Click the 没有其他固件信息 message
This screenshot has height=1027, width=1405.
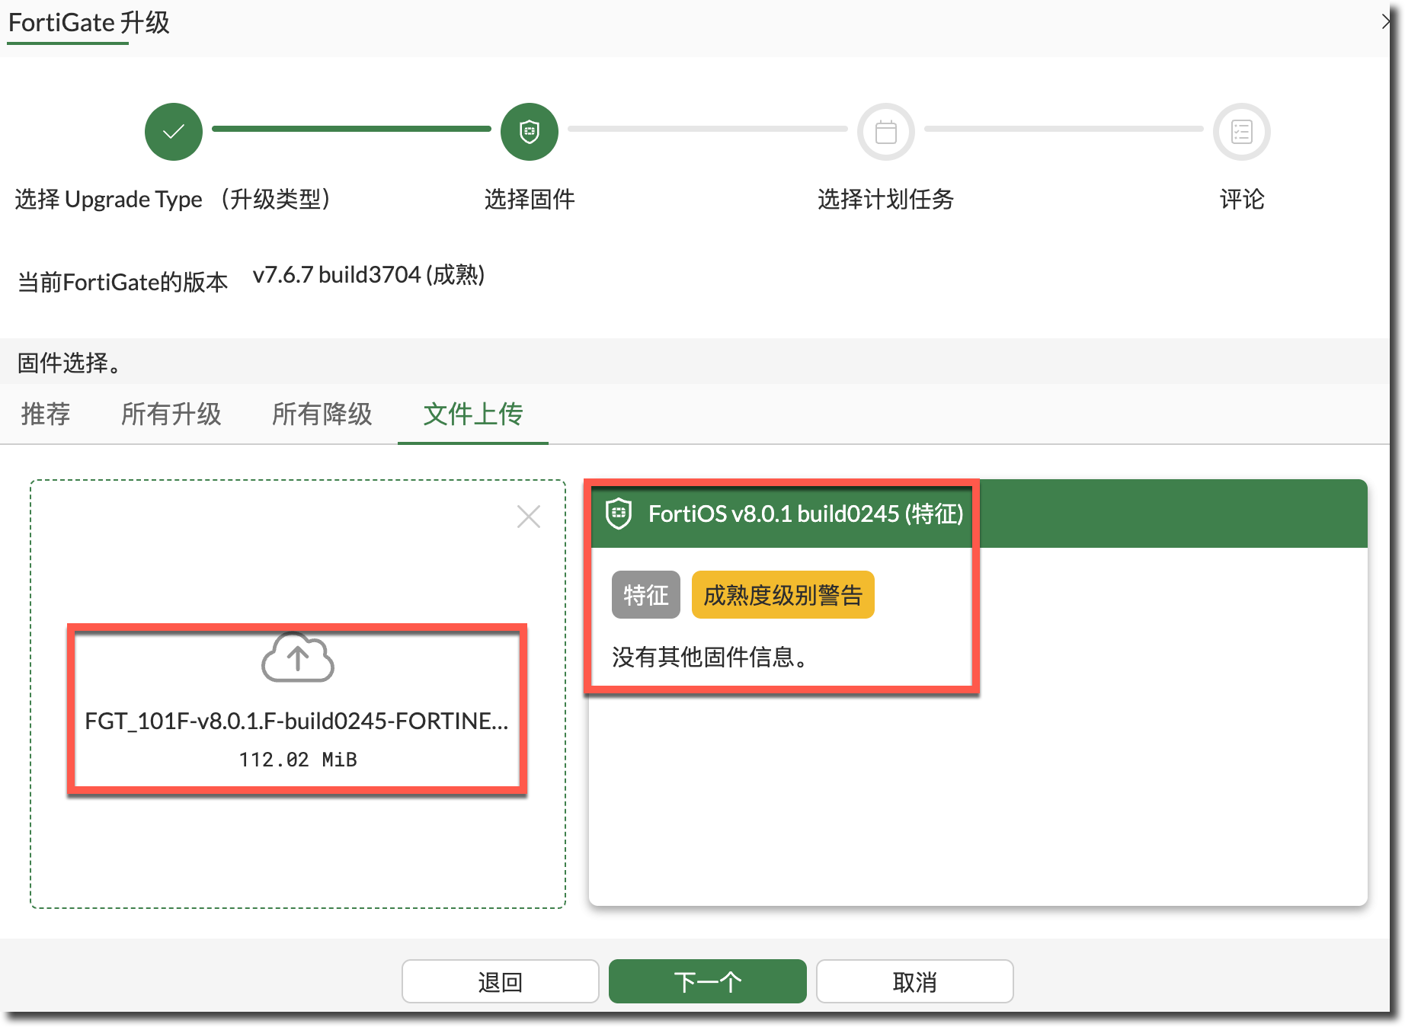tap(710, 657)
